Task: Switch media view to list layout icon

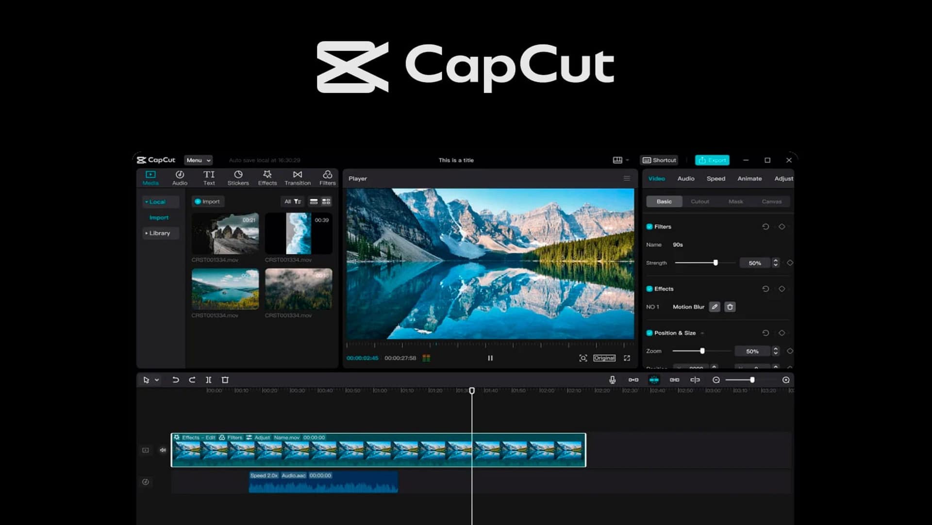Action: [x=314, y=201]
